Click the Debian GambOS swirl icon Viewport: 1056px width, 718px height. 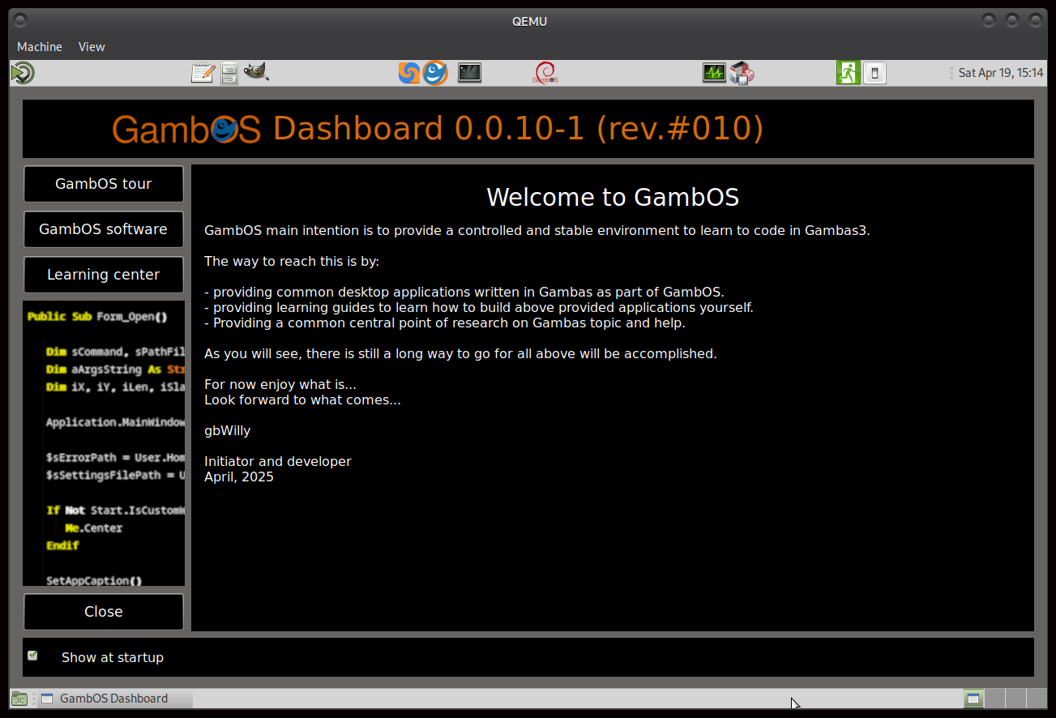pyautogui.click(x=545, y=73)
